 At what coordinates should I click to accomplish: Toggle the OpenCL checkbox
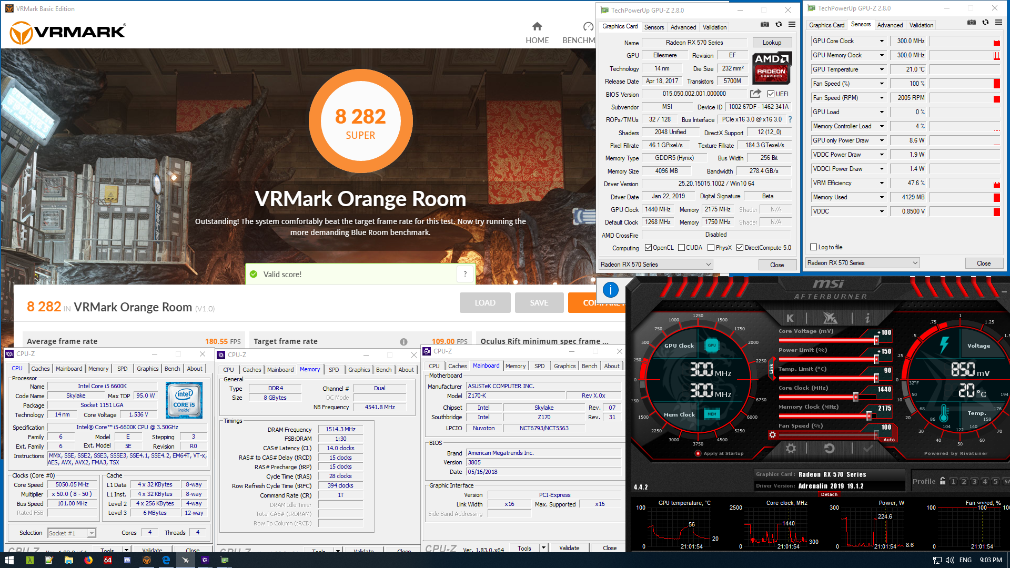click(x=648, y=248)
